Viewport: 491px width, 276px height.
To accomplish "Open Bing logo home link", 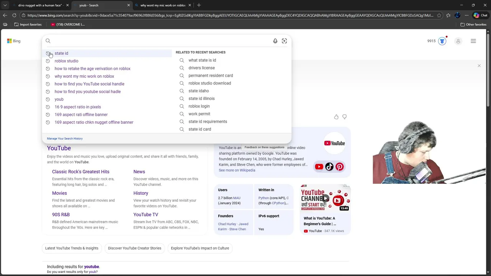I will [x=14, y=41].
